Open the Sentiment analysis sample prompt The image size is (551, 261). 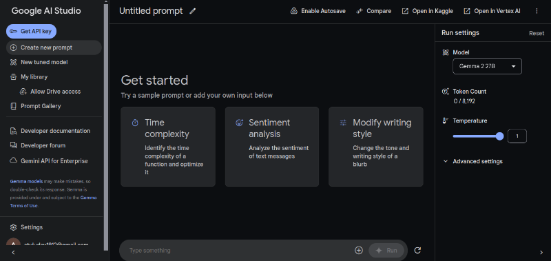click(x=272, y=147)
